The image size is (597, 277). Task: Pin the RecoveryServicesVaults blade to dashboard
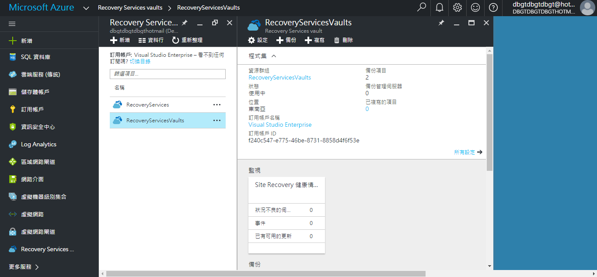click(x=441, y=22)
